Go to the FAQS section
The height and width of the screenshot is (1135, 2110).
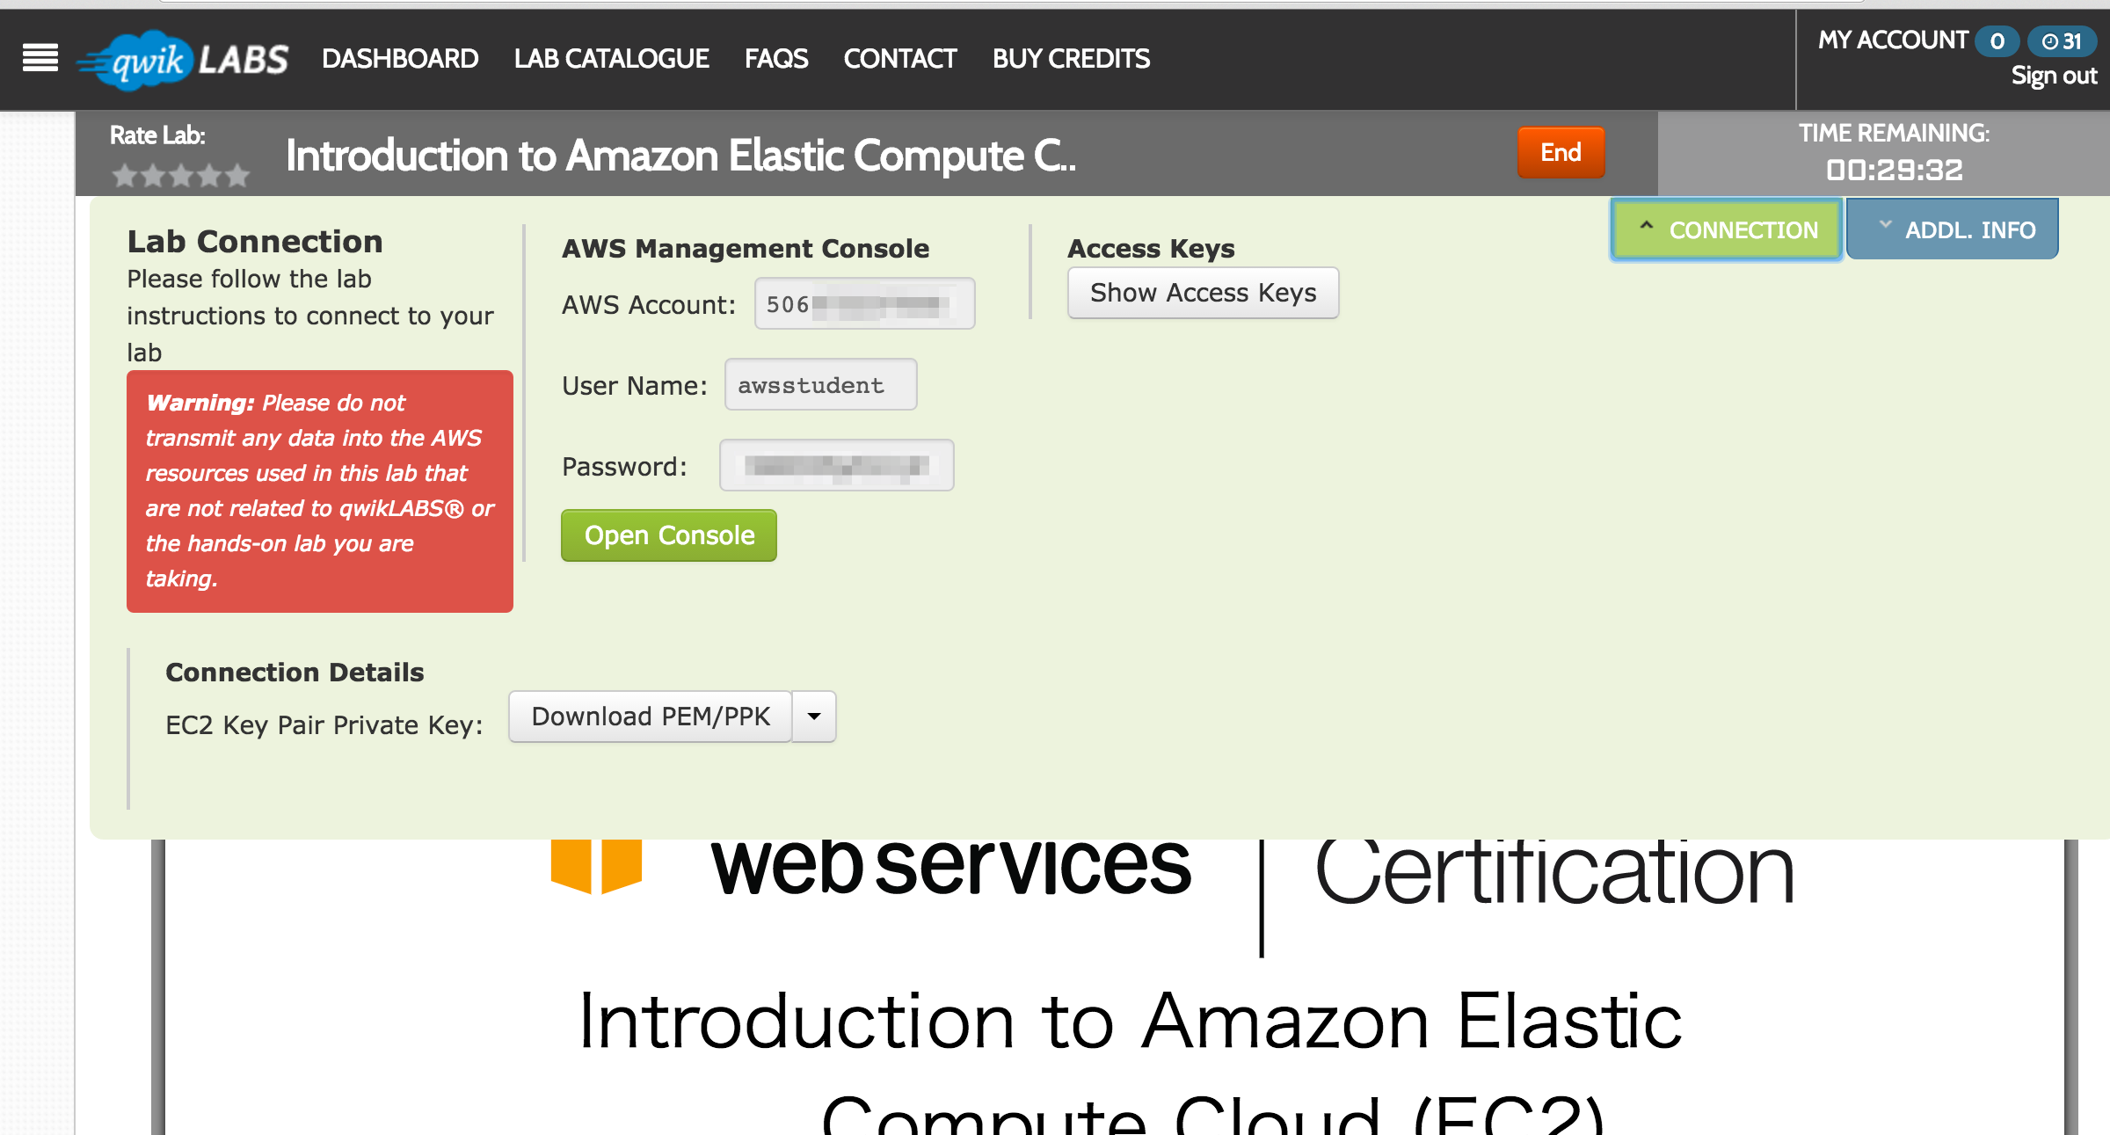coord(776,58)
